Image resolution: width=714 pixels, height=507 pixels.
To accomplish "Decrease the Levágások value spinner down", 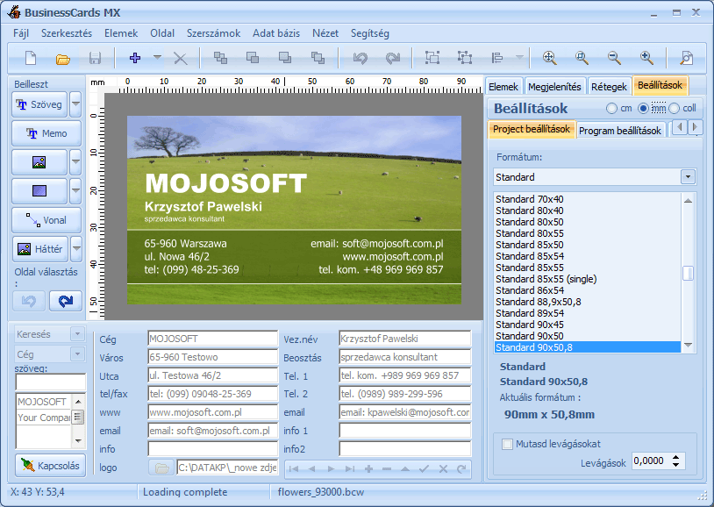I will pyautogui.click(x=675, y=465).
